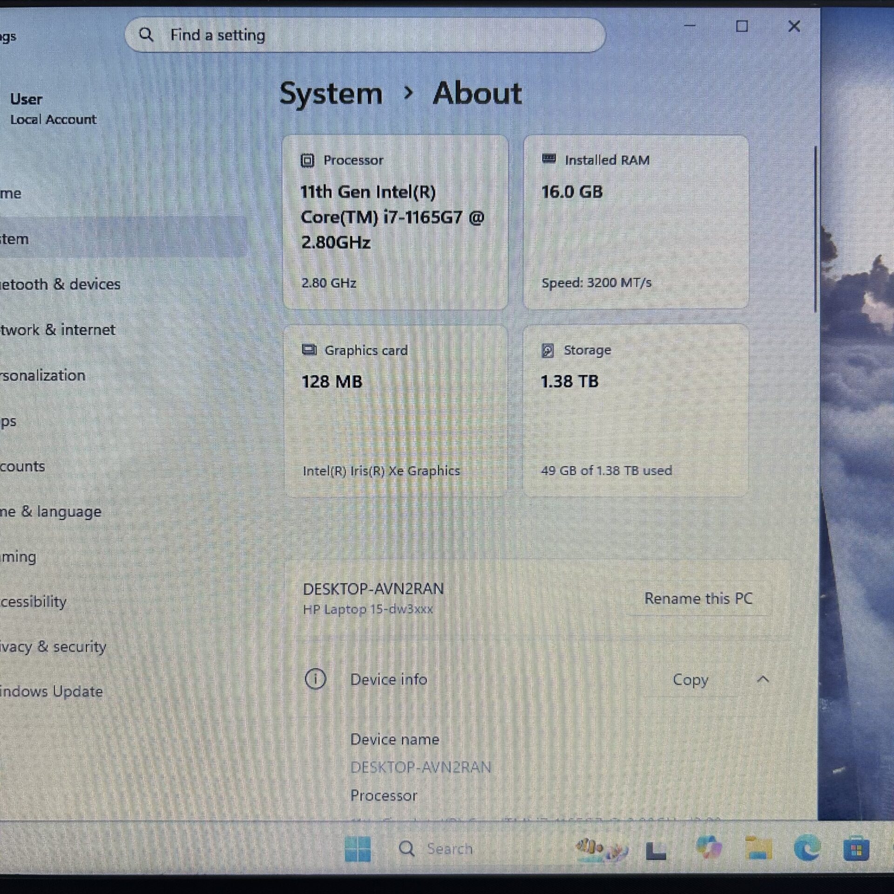Click the Processor chip icon
The image size is (894, 894).
pos(307,161)
